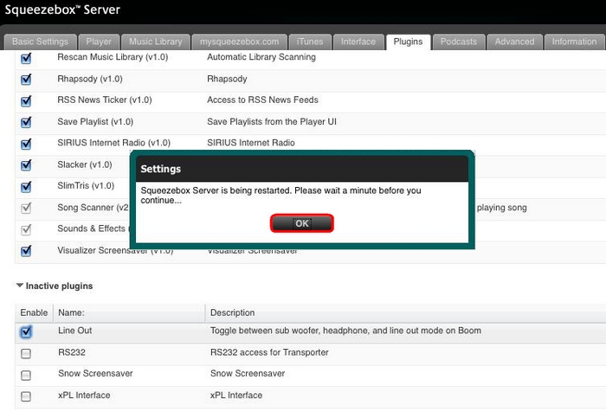
Task: Collapse the Inactive plugins section
Action: pos(21,286)
